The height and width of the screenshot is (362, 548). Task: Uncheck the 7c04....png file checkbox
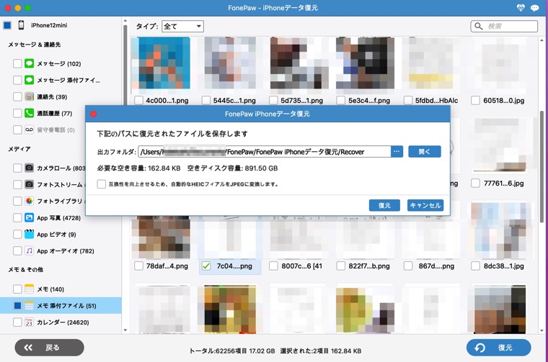206,266
